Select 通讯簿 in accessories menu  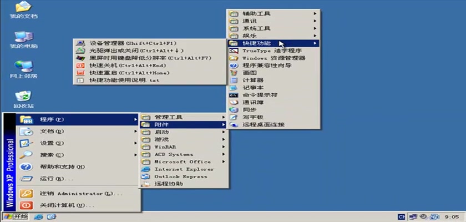[273, 103]
